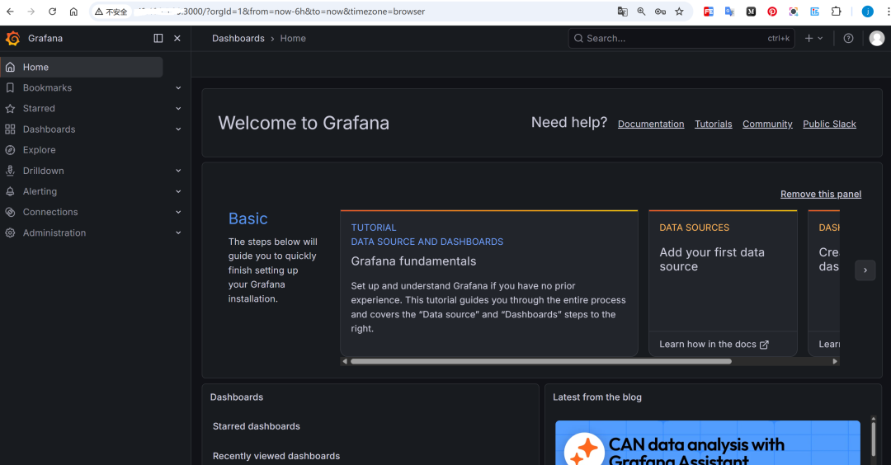
Task: Click the password key icon in address bar
Action: 660,12
